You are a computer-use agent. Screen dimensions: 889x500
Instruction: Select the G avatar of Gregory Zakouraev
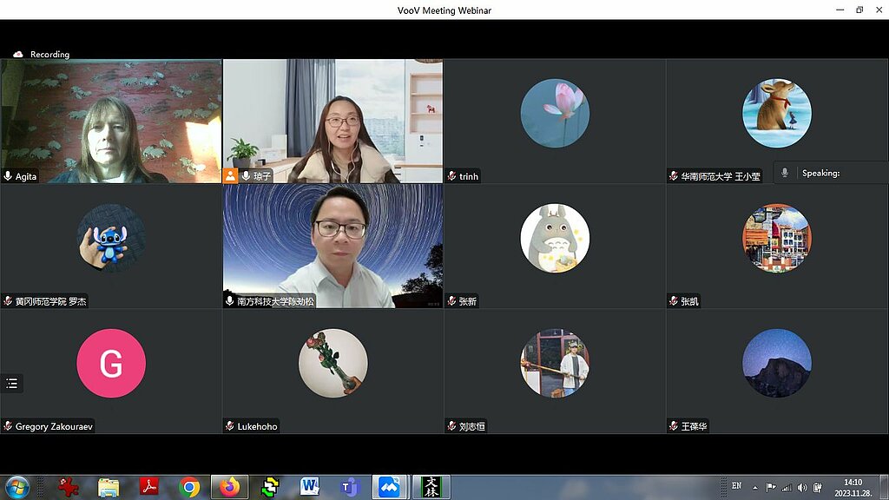click(x=111, y=363)
